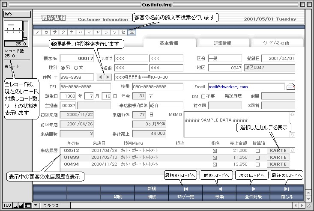
Task: Click the right arrow for address search
Action: pos(108,77)
